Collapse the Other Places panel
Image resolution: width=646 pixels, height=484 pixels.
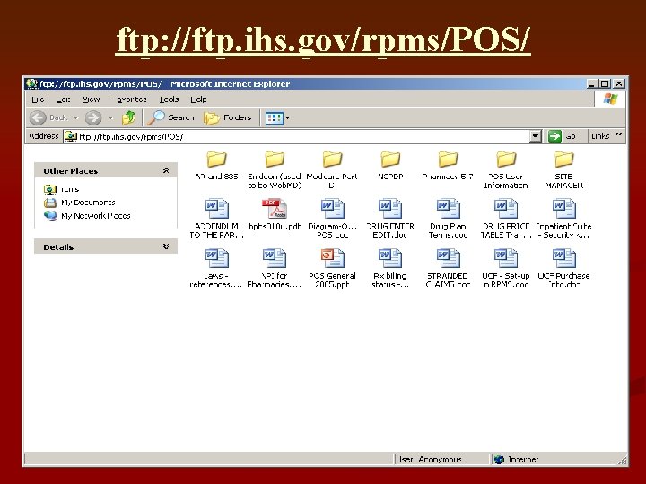166,170
